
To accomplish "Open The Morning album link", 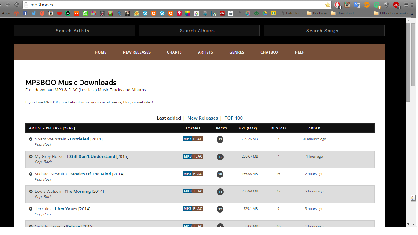I will coord(78,191).
